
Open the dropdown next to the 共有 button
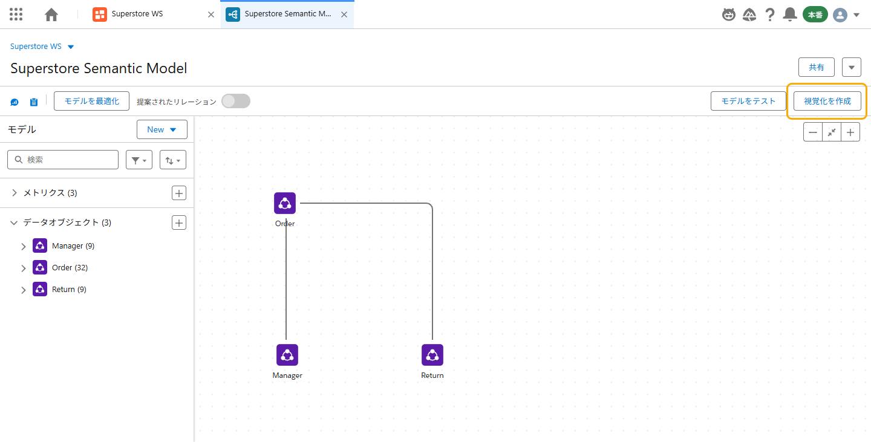click(x=851, y=67)
